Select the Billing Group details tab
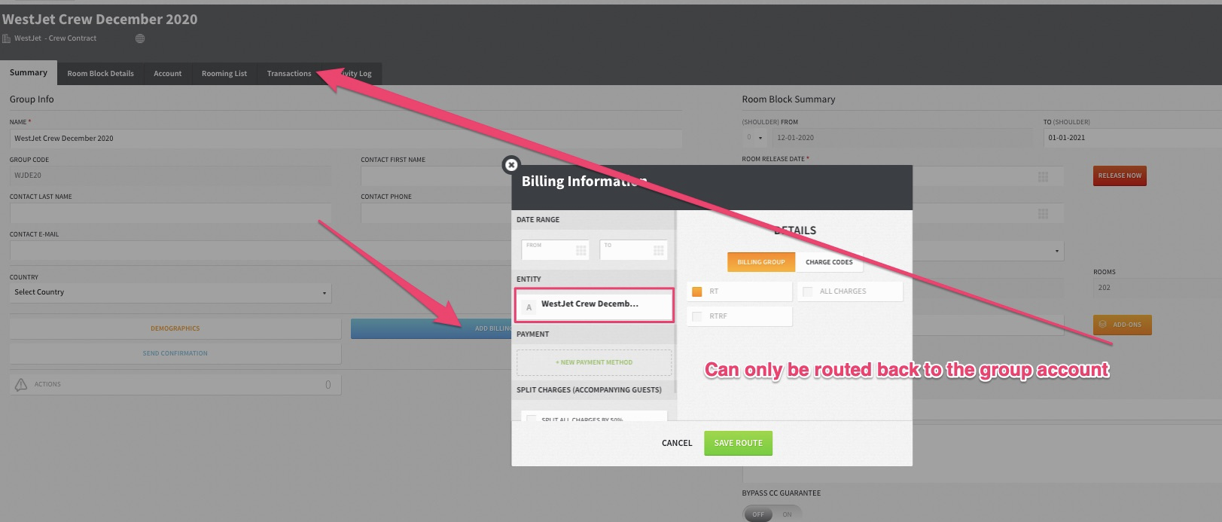The width and height of the screenshot is (1222, 522). coord(761,262)
